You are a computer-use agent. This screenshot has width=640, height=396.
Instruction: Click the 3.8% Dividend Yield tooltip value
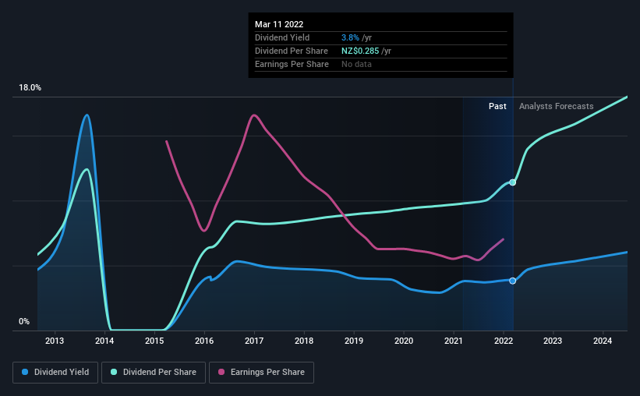coord(350,37)
